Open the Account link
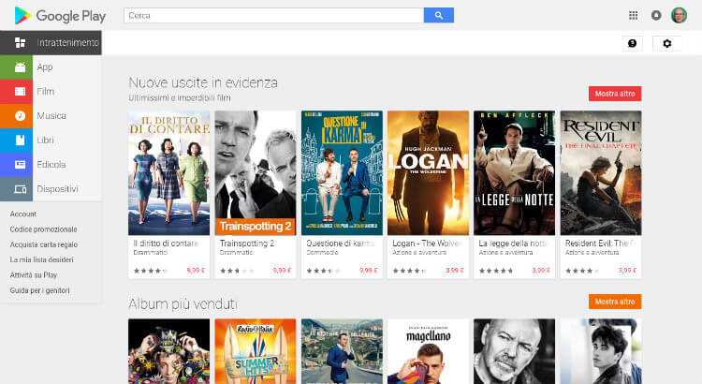 tap(23, 214)
